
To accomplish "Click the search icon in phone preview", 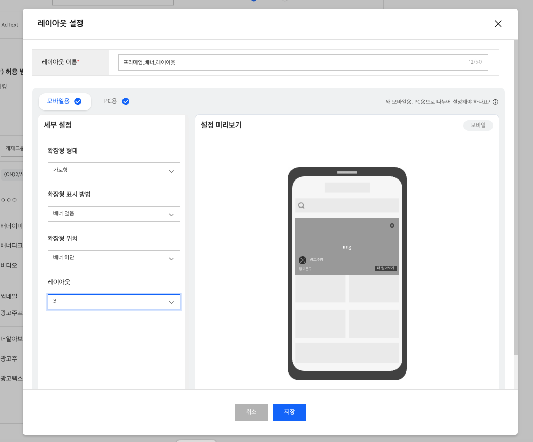I will point(302,205).
